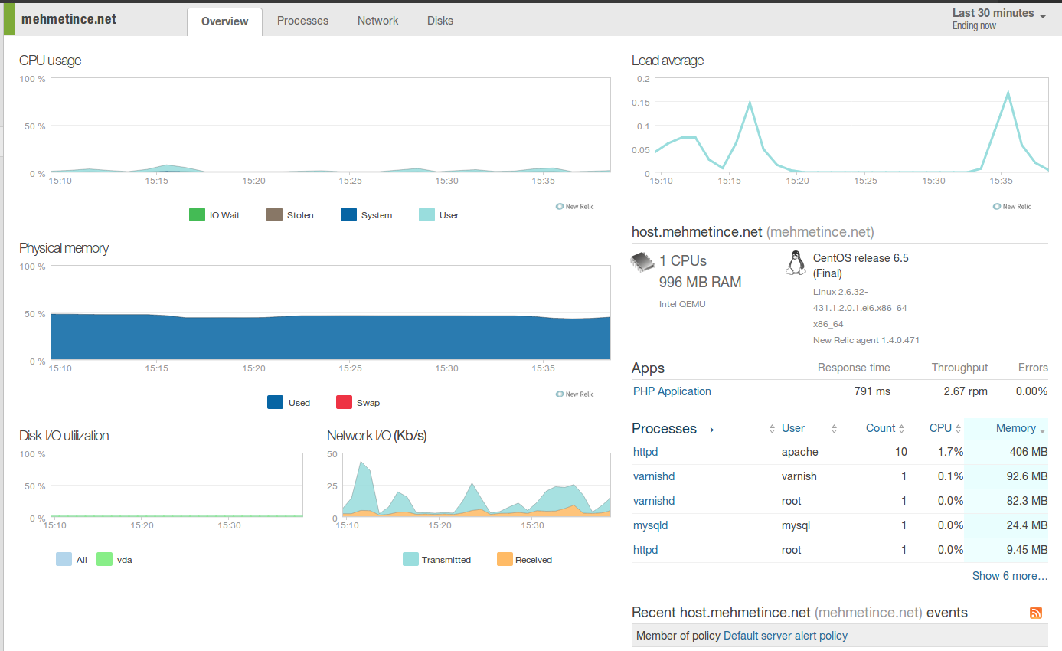Click the sort arrows beside User column

[835, 429]
